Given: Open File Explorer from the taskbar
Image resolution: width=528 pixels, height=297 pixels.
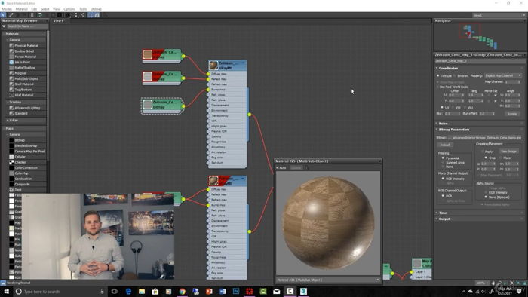Looking at the screenshot, I should pos(142,291).
